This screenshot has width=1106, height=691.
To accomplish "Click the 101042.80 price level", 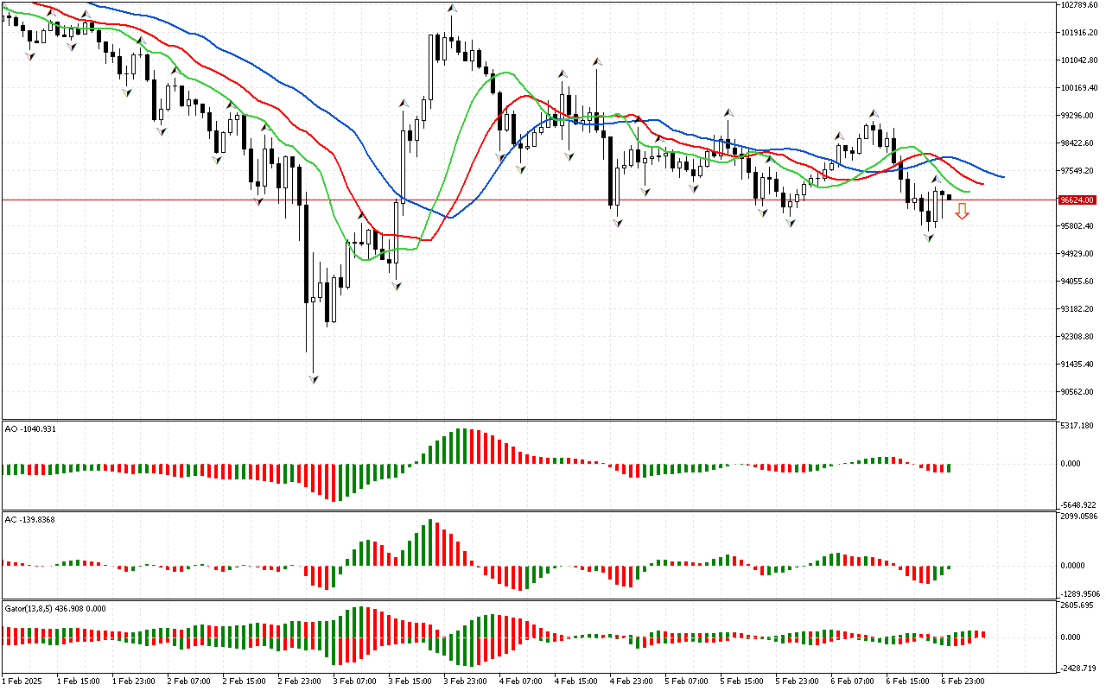I will pos(1078,60).
